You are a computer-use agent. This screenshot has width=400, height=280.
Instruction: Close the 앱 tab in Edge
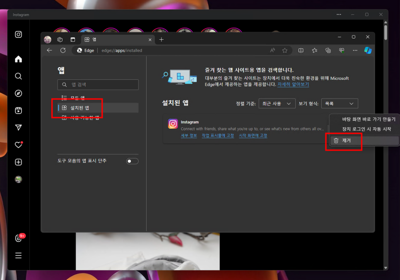click(x=150, y=40)
